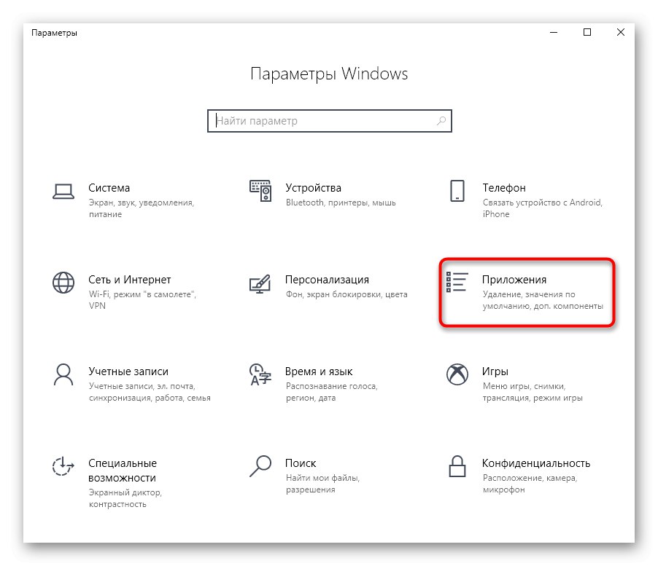The width and height of the screenshot is (658, 566).
Task: Click the Время и язык clock icon
Action: point(260,374)
